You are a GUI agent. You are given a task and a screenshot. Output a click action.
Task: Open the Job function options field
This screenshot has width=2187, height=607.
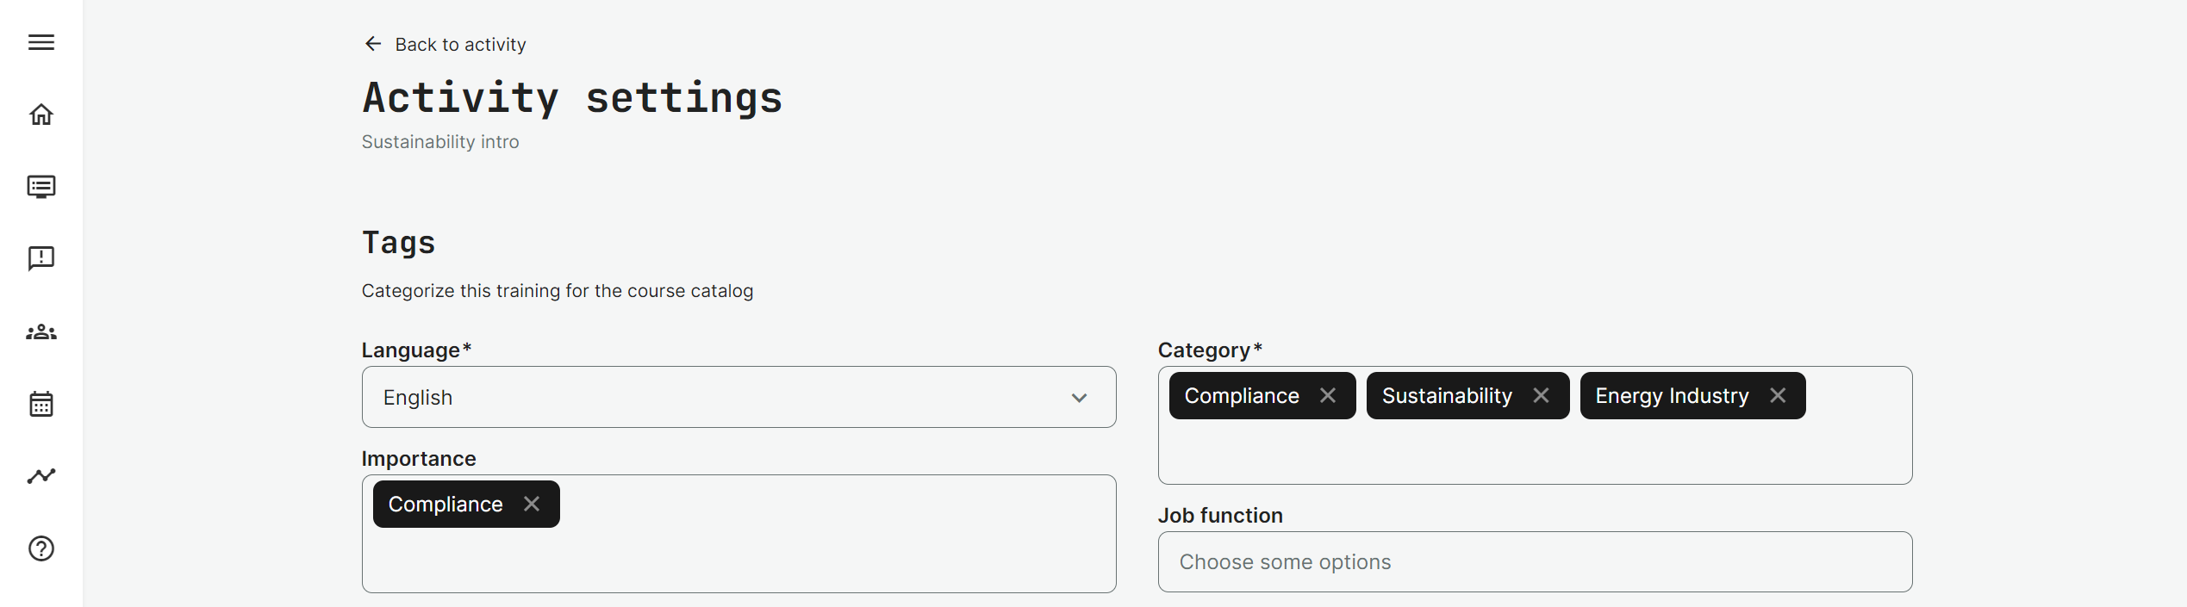(1534, 561)
